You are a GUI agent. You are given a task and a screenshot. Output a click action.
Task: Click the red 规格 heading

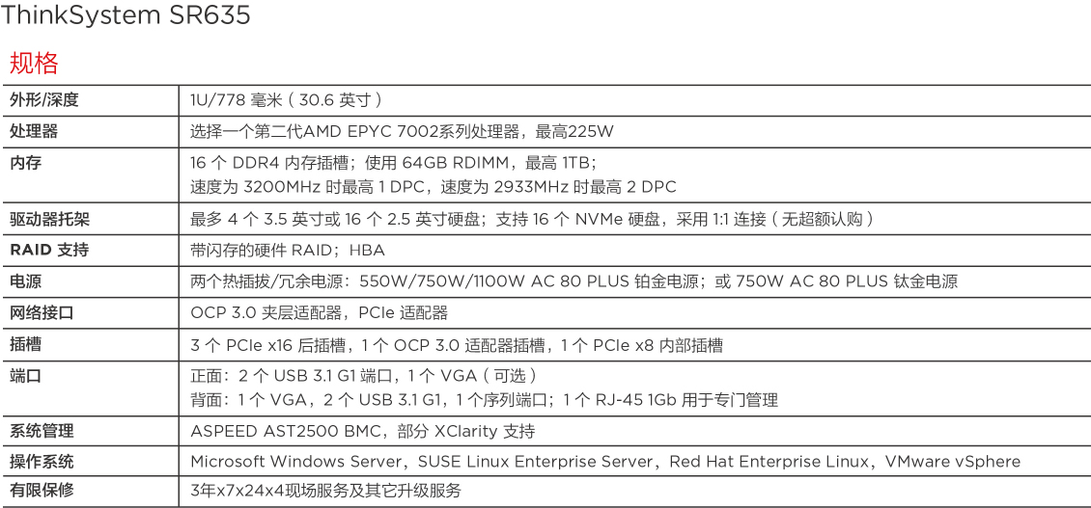(34, 64)
